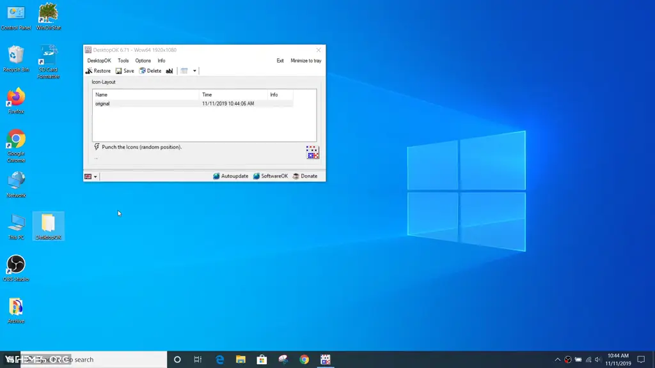Open the DesktopOK menu

pyautogui.click(x=99, y=61)
